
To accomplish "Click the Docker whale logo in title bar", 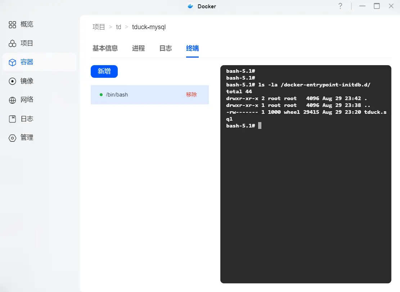I will coord(190,6).
